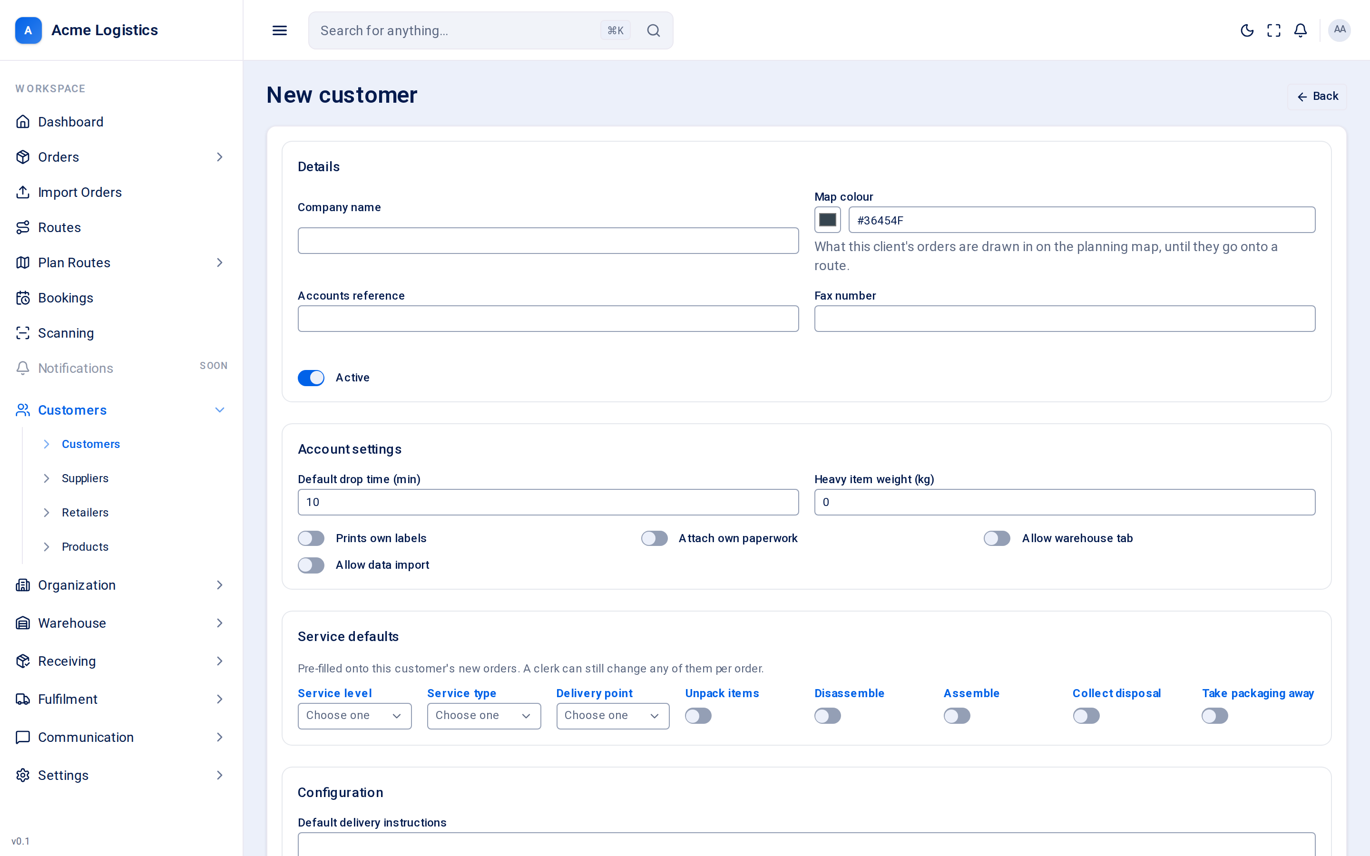Expand the Orders menu chevron

pyautogui.click(x=220, y=157)
